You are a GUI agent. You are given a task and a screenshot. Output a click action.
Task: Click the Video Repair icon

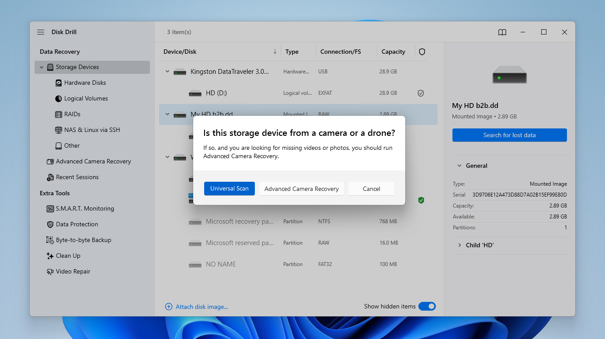pyautogui.click(x=50, y=271)
